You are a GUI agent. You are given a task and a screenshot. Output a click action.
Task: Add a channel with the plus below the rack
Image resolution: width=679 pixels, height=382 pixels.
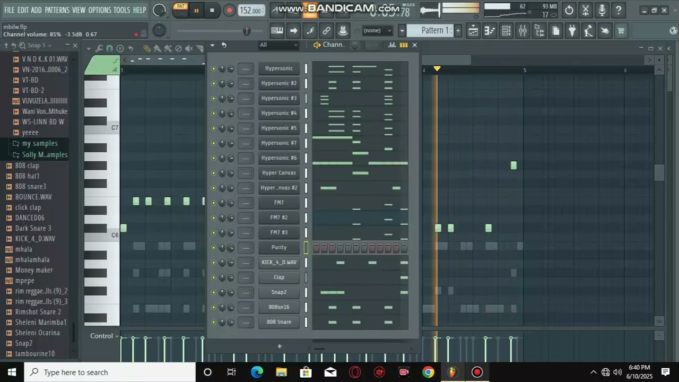tap(279, 346)
